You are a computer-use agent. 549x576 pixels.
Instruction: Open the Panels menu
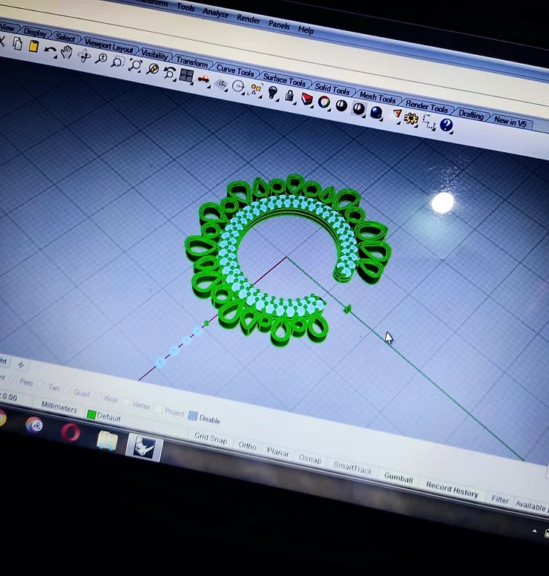coord(279,24)
